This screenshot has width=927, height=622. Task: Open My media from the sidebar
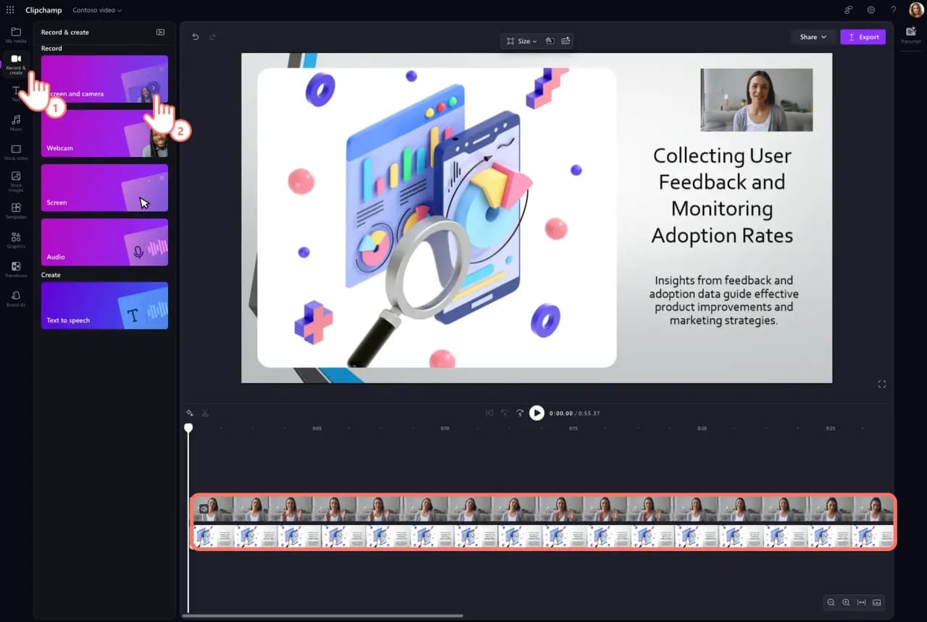(x=15, y=35)
